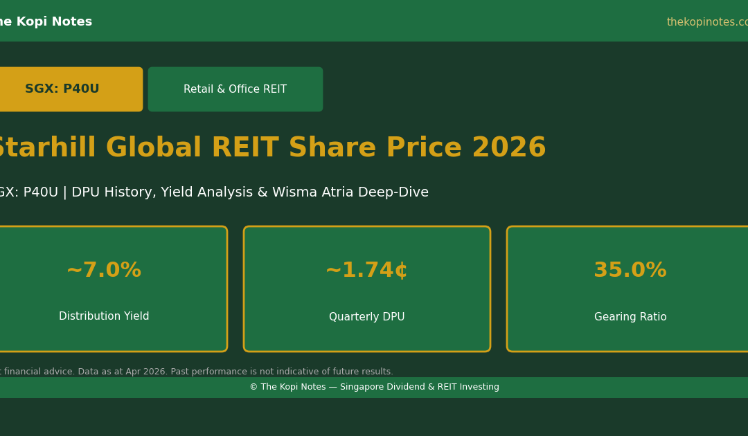Click The Kopi Notes site title
The image size is (748, 436).
tap(46, 21)
